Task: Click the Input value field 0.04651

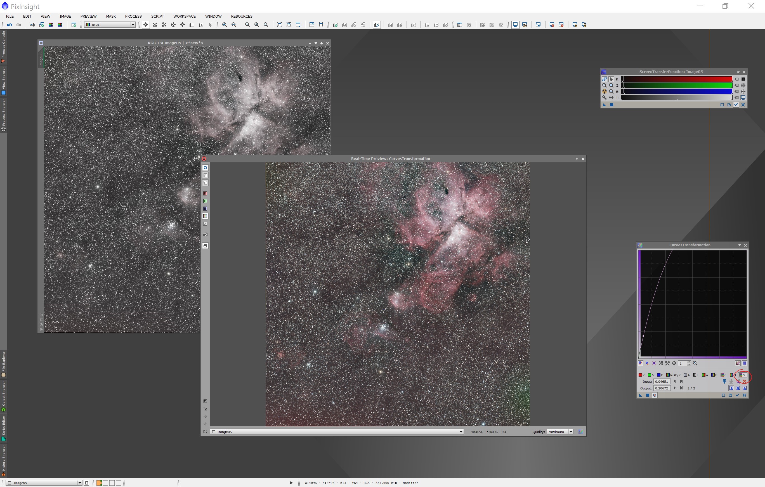Action: coord(662,382)
